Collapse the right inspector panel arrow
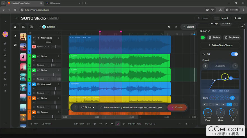The width and height of the screenshot is (247, 138). pyautogui.click(x=242, y=27)
